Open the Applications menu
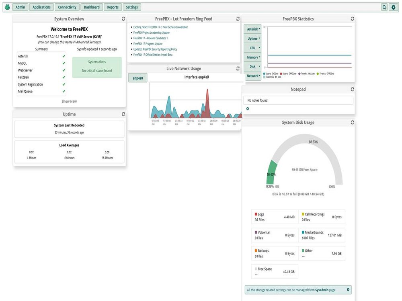This screenshot has width=402, height=301. 41,7
